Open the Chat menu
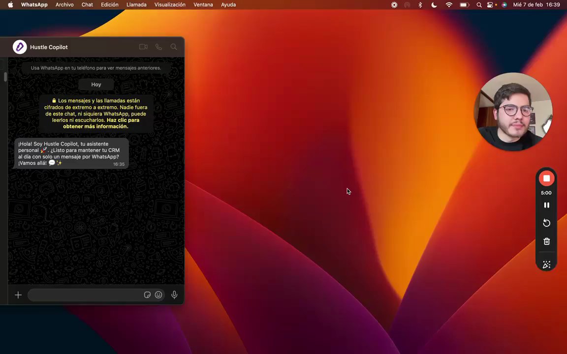 tap(87, 5)
